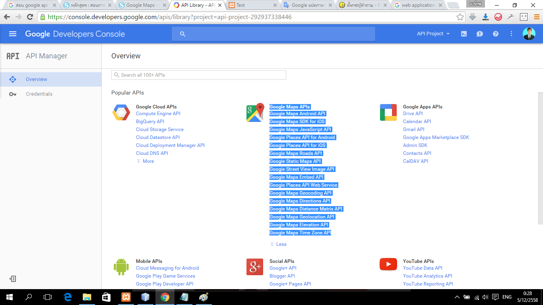This screenshot has width=543, height=305.
Task: Switch to the web application browser tab
Action: coord(418,5)
